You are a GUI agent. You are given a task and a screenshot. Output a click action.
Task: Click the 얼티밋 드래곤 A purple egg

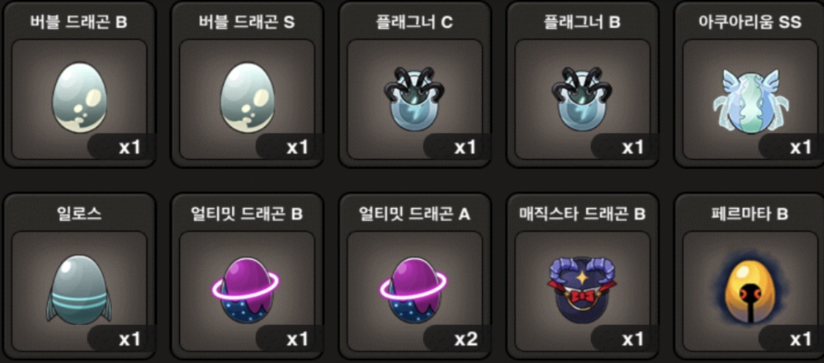(x=413, y=290)
